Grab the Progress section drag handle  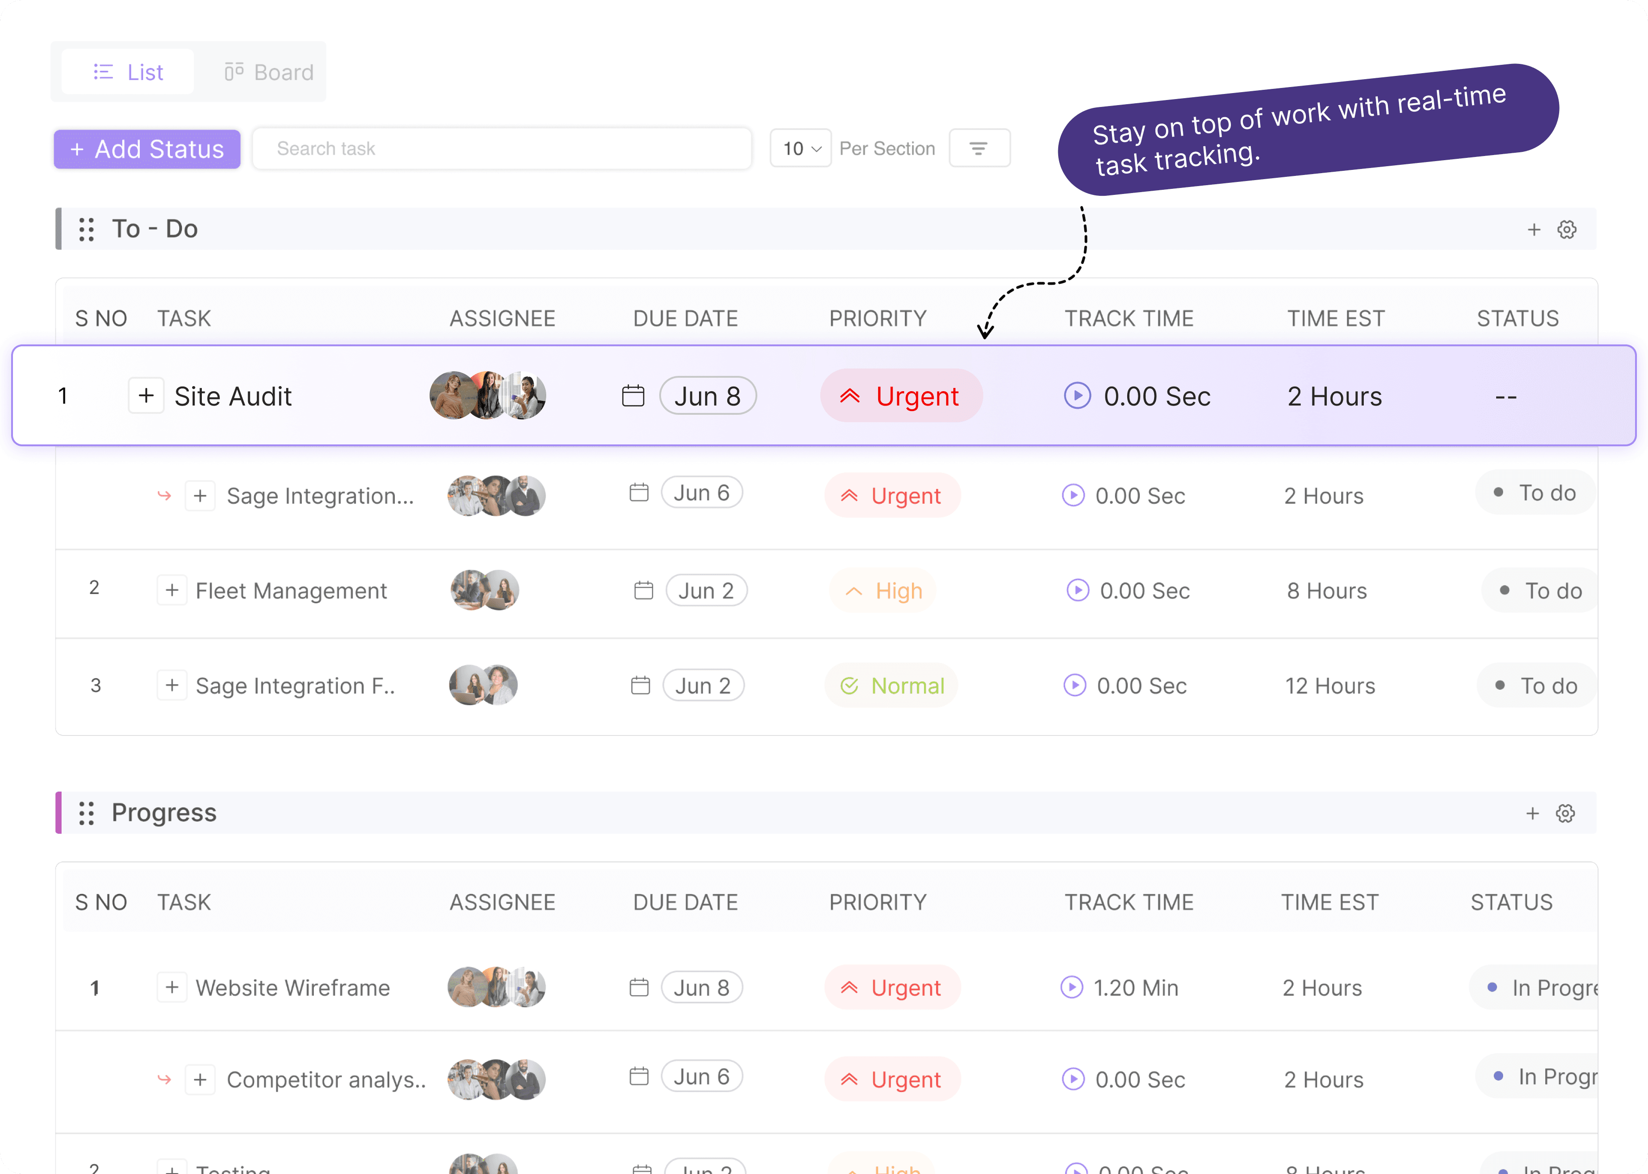(x=87, y=813)
